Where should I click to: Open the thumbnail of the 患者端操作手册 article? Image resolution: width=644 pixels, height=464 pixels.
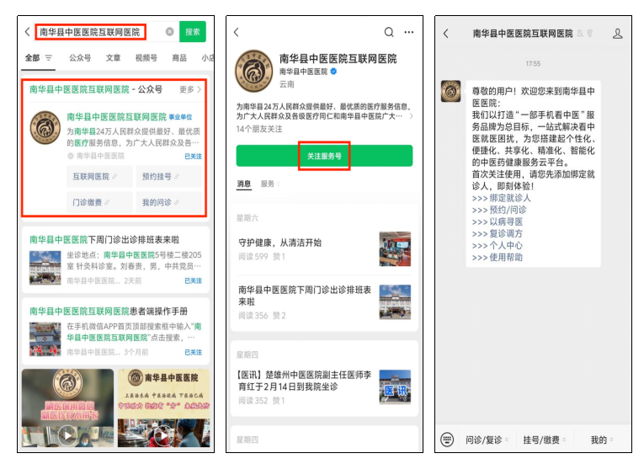(x=45, y=339)
